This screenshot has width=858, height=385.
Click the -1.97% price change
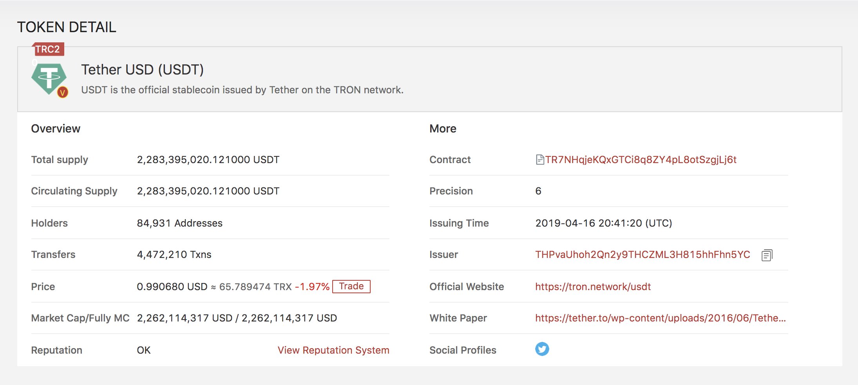[x=312, y=287]
